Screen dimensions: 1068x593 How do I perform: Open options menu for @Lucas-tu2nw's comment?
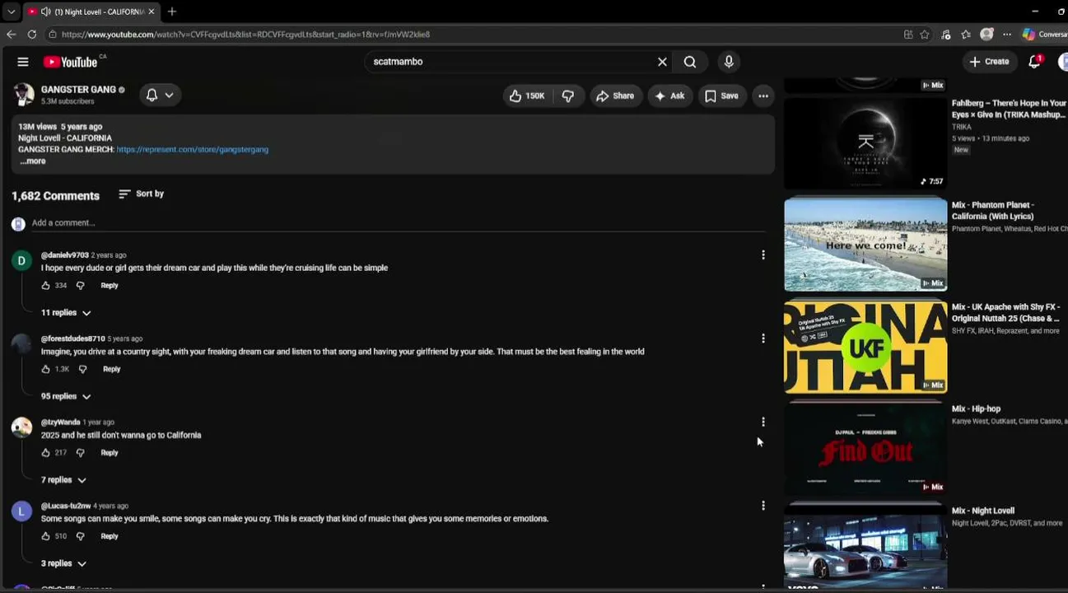click(x=763, y=506)
